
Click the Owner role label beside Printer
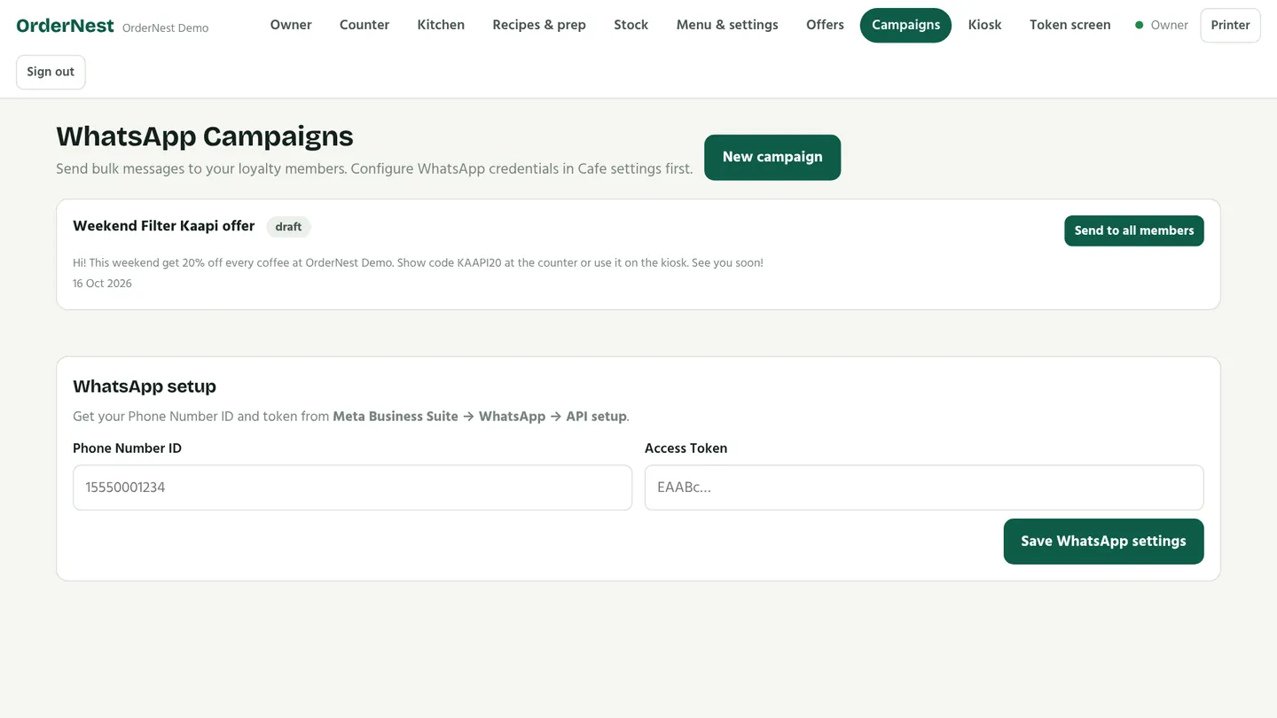[x=1169, y=26]
